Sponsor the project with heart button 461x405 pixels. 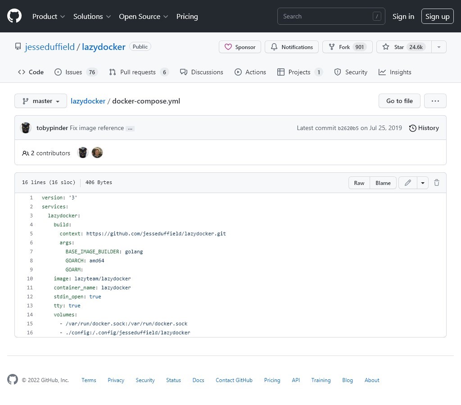[x=240, y=47]
